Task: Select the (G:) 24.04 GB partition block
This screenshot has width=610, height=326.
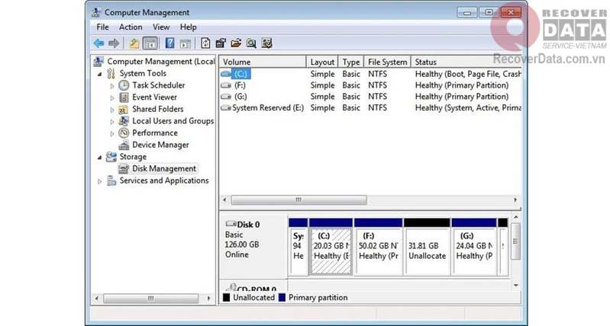Action: 474,247
